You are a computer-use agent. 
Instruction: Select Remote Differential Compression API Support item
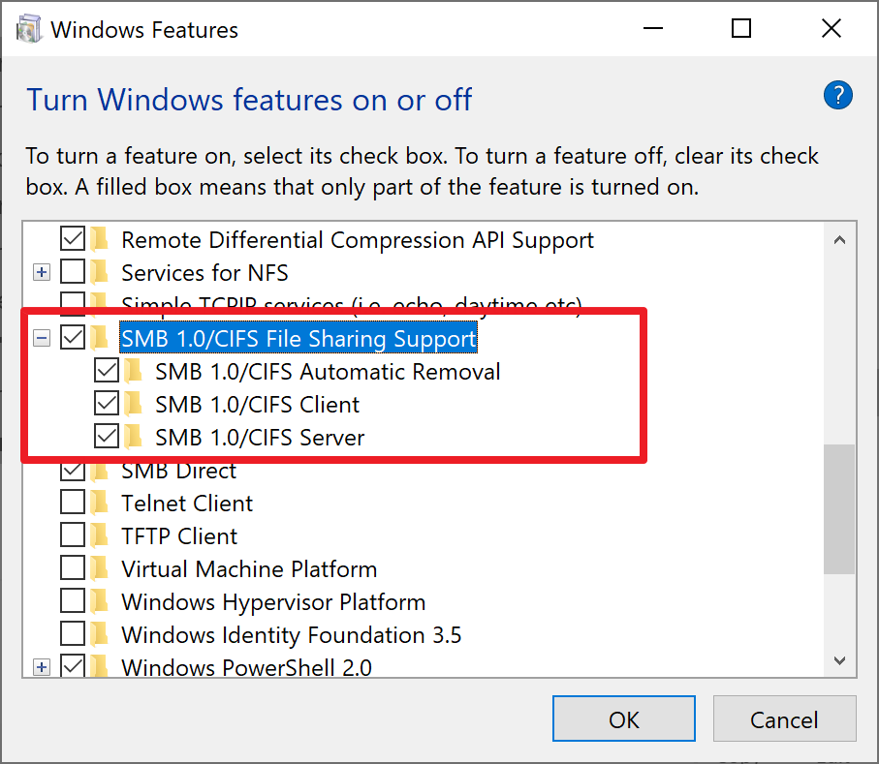pyautogui.click(x=357, y=240)
